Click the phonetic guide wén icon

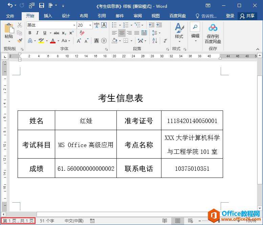coord(96,25)
